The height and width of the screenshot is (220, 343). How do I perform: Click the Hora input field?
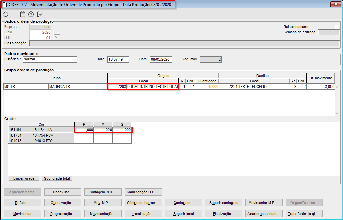[x=118, y=59]
